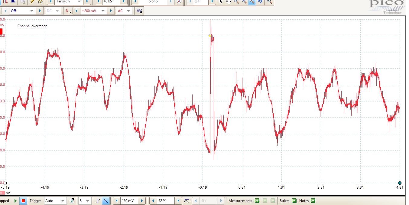Toggle the Notes green icon
The width and height of the screenshot is (409, 205).
tap(313, 201)
